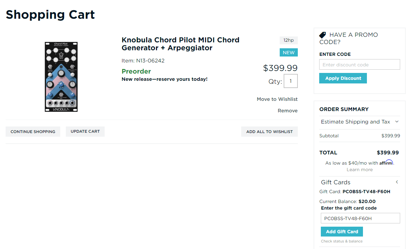Viewport: 411px width, 249px height.
Task: Click Update Cart
Action: click(x=85, y=131)
